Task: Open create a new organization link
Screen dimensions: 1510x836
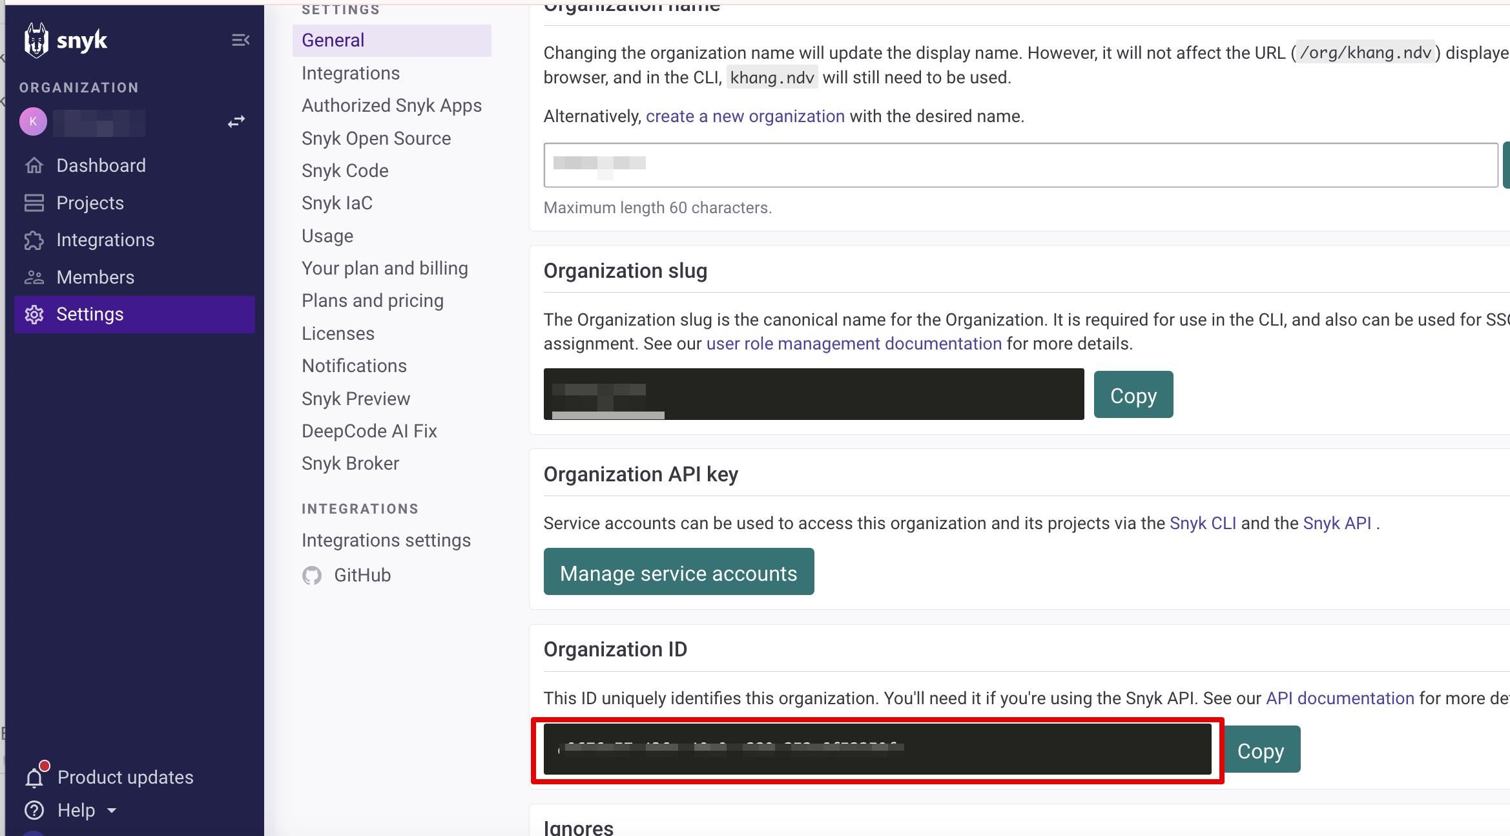Action: (745, 116)
